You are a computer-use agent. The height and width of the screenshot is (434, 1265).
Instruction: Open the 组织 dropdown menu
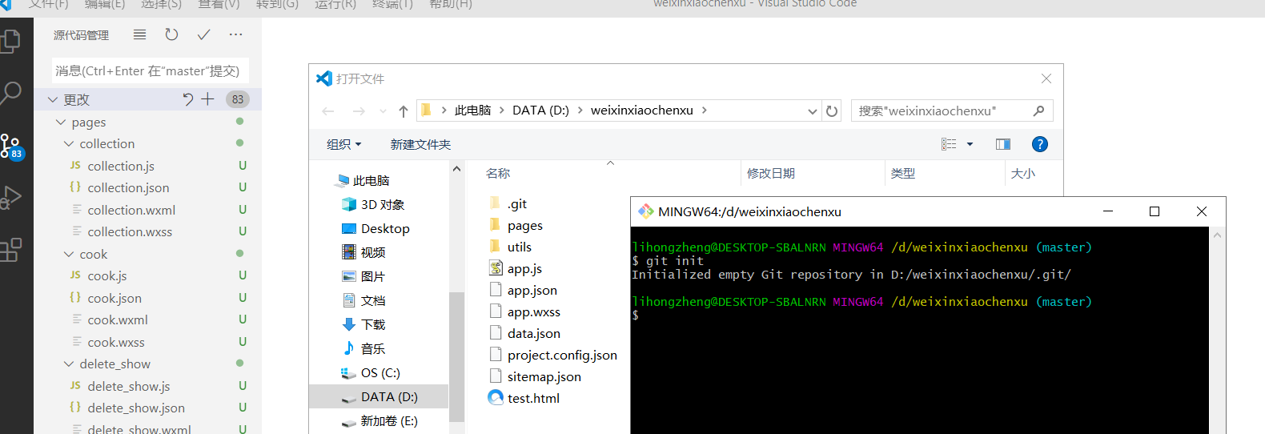[x=344, y=144]
